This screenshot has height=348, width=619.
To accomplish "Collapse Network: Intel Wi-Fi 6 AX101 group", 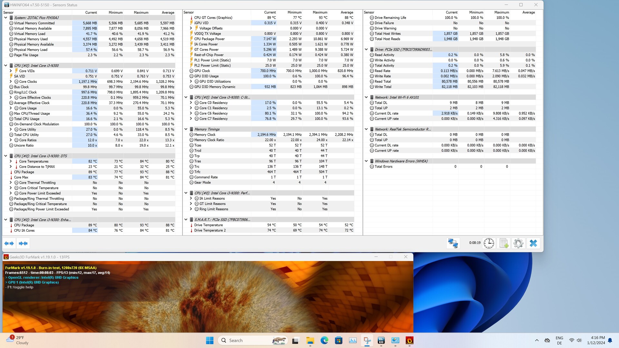I will [366, 97].
